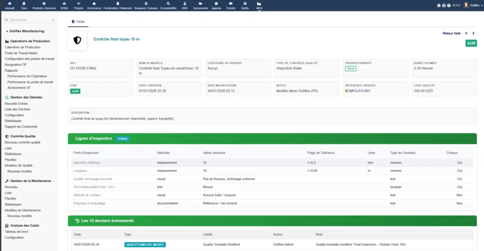The image size is (484, 251).
Task: Select Nouveau contrôle qualité sidebar entry
Action: (x=22, y=142)
